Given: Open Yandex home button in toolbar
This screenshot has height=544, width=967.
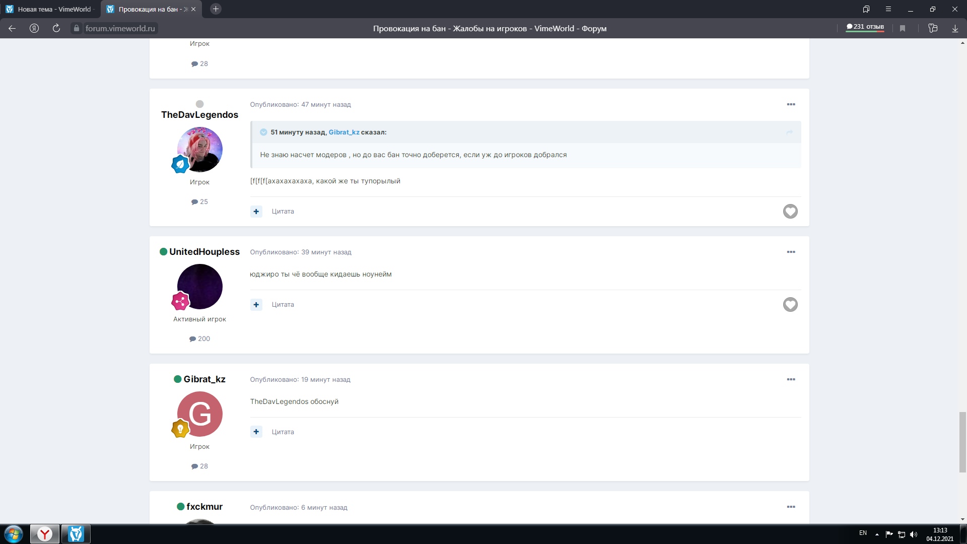Looking at the screenshot, I should [34, 28].
